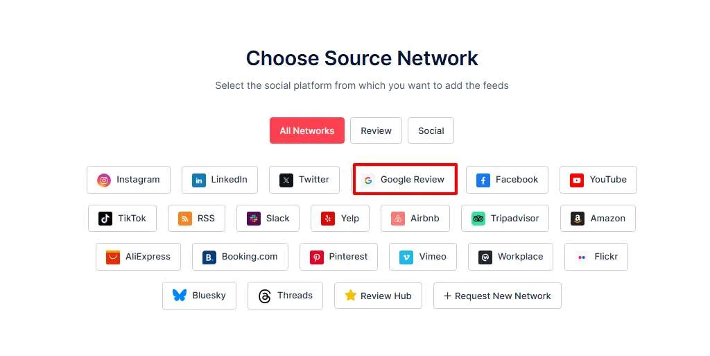Click the Bluesky butterfly icon

[x=180, y=296]
